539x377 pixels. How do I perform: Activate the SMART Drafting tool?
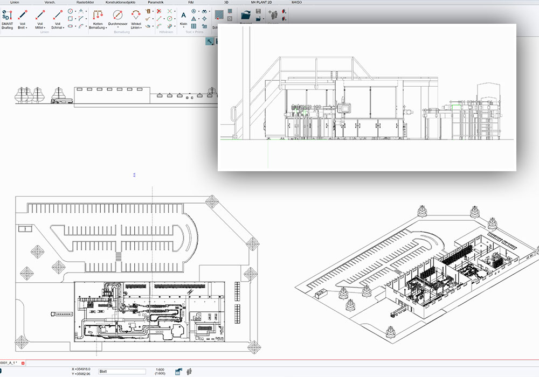(7, 19)
